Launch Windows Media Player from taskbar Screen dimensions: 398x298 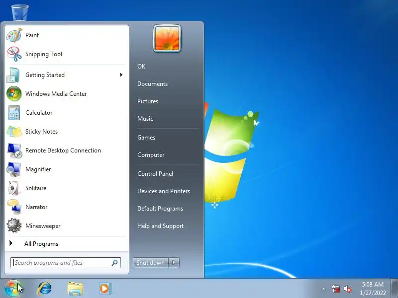tap(105, 289)
